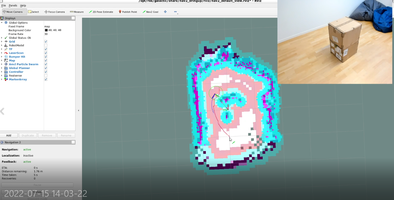
Task: Click the Controller folder icon
Action: (6, 72)
